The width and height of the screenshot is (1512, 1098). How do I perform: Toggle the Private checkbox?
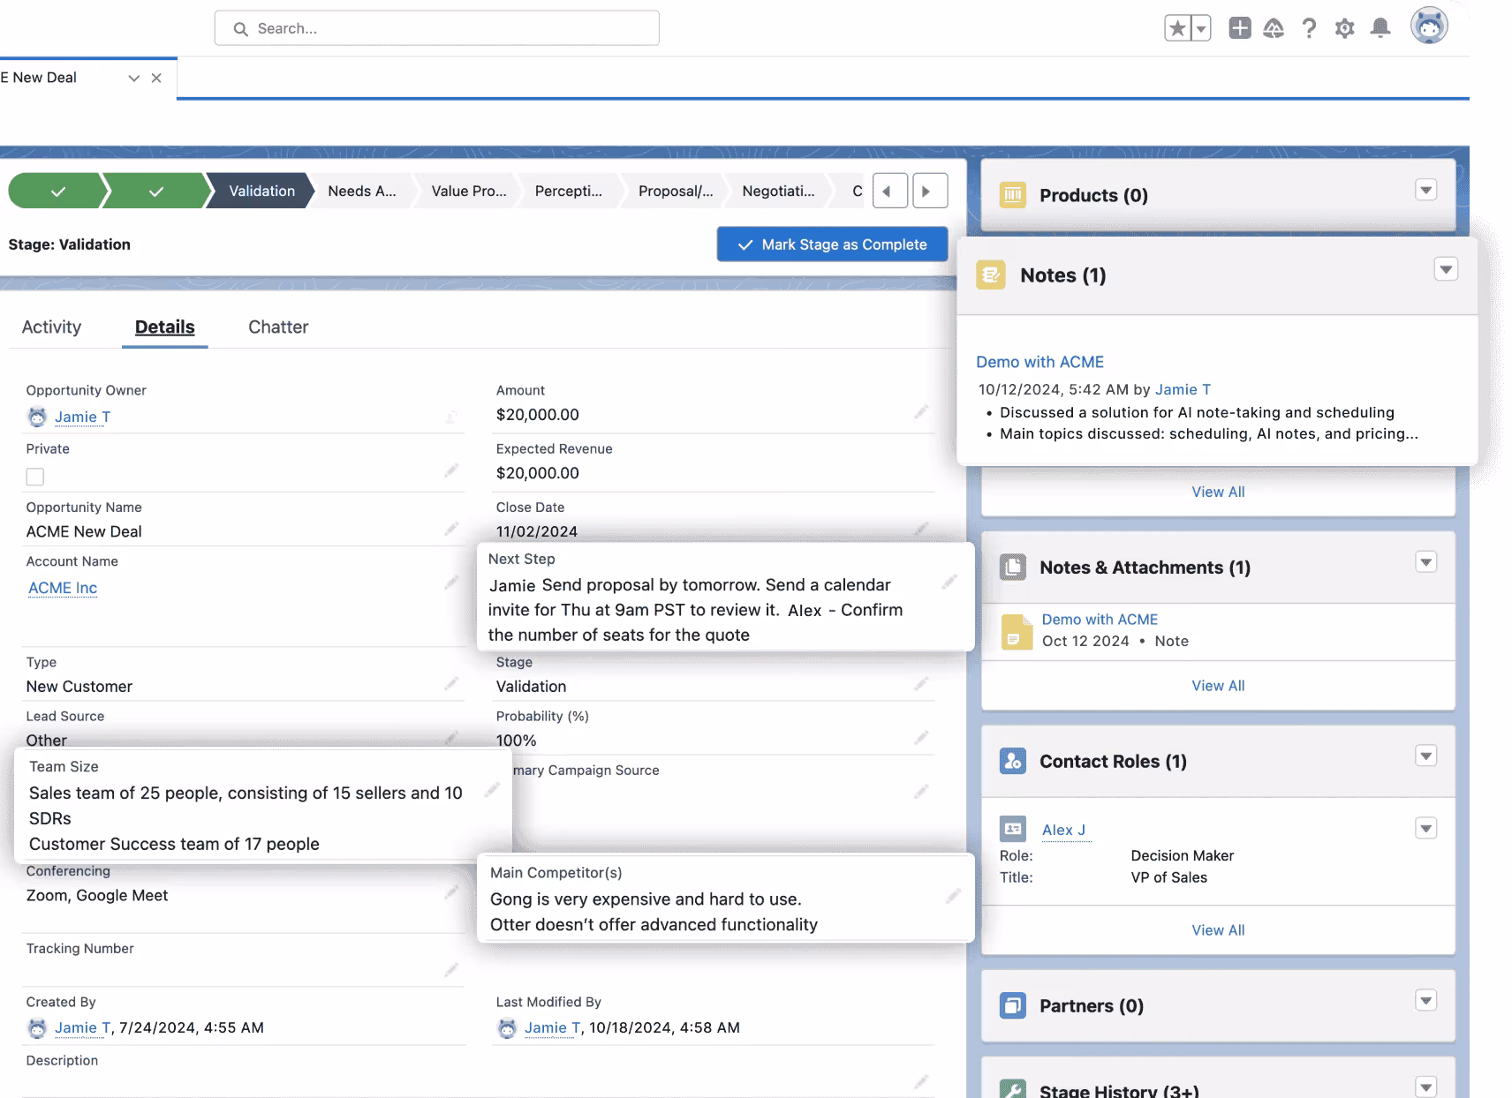click(x=35, y=477)
